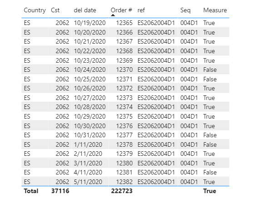Sort by the Cst column header
Viewport: 275px width, 209px height.
55,10
